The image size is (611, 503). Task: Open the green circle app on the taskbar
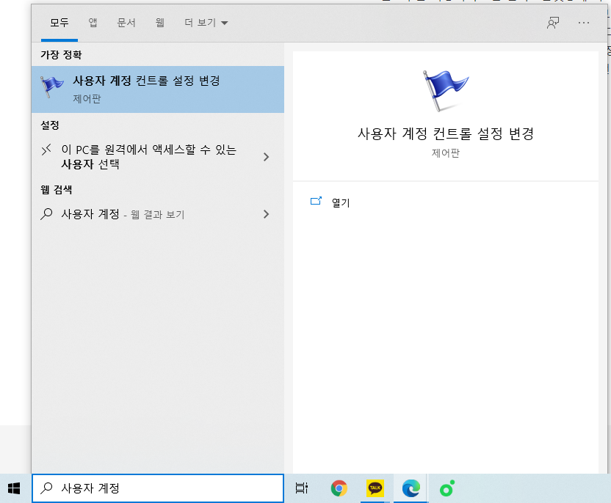pyautogui.click(x=447, y=488)
